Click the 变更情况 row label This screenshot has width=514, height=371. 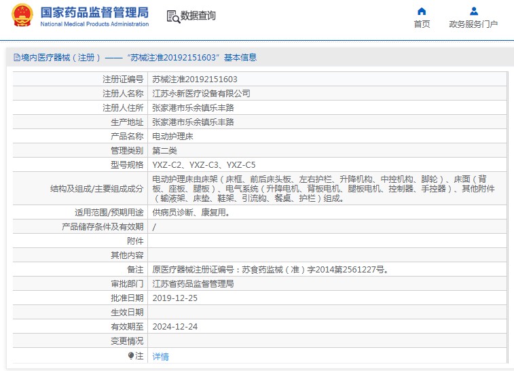click(127, 341)
